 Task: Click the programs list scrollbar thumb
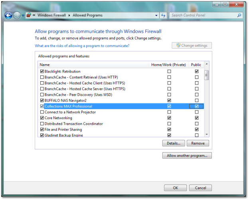pyautogui.click(x=206, y=75)
